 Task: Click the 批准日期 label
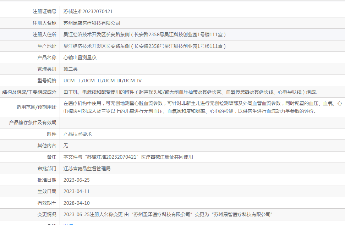pos(47,180)
